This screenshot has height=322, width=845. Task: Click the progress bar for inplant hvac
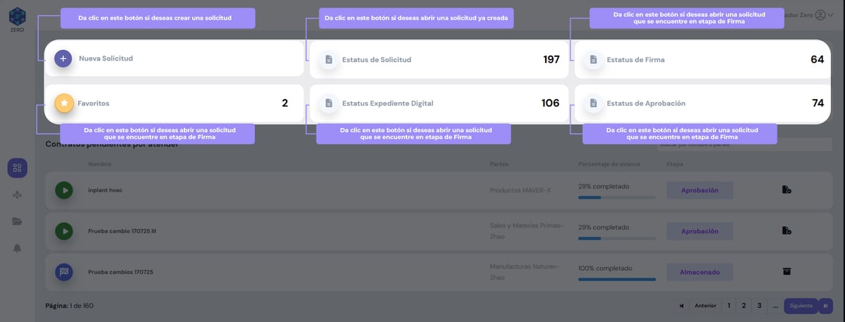[x=617, y=198]
